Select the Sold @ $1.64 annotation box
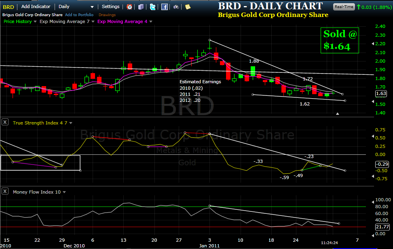Screen dimensions: 393x249 [x=340, y=40]
